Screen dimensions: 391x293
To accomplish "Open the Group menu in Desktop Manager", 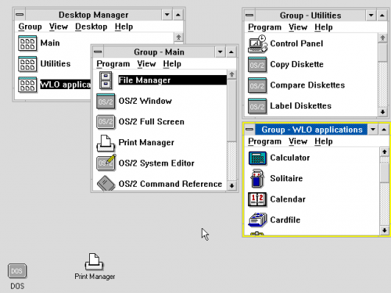I will [x=30, y=27].
